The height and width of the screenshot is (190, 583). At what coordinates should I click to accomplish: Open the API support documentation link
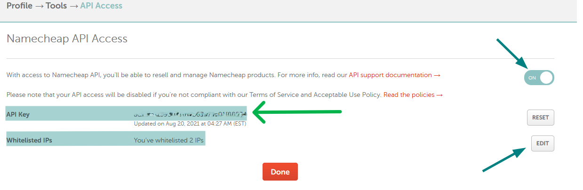point(394,75)
